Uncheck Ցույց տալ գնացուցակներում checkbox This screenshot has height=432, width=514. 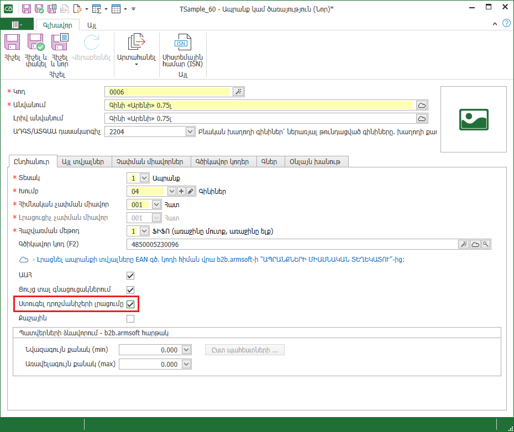point(130,289)
